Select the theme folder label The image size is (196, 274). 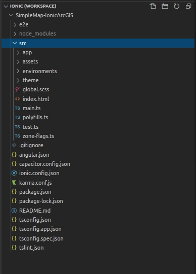[30, 80]
